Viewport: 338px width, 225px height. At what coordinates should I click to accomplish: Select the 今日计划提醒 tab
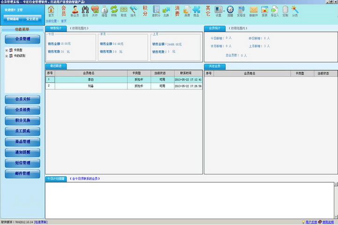(x=56, y=179)
